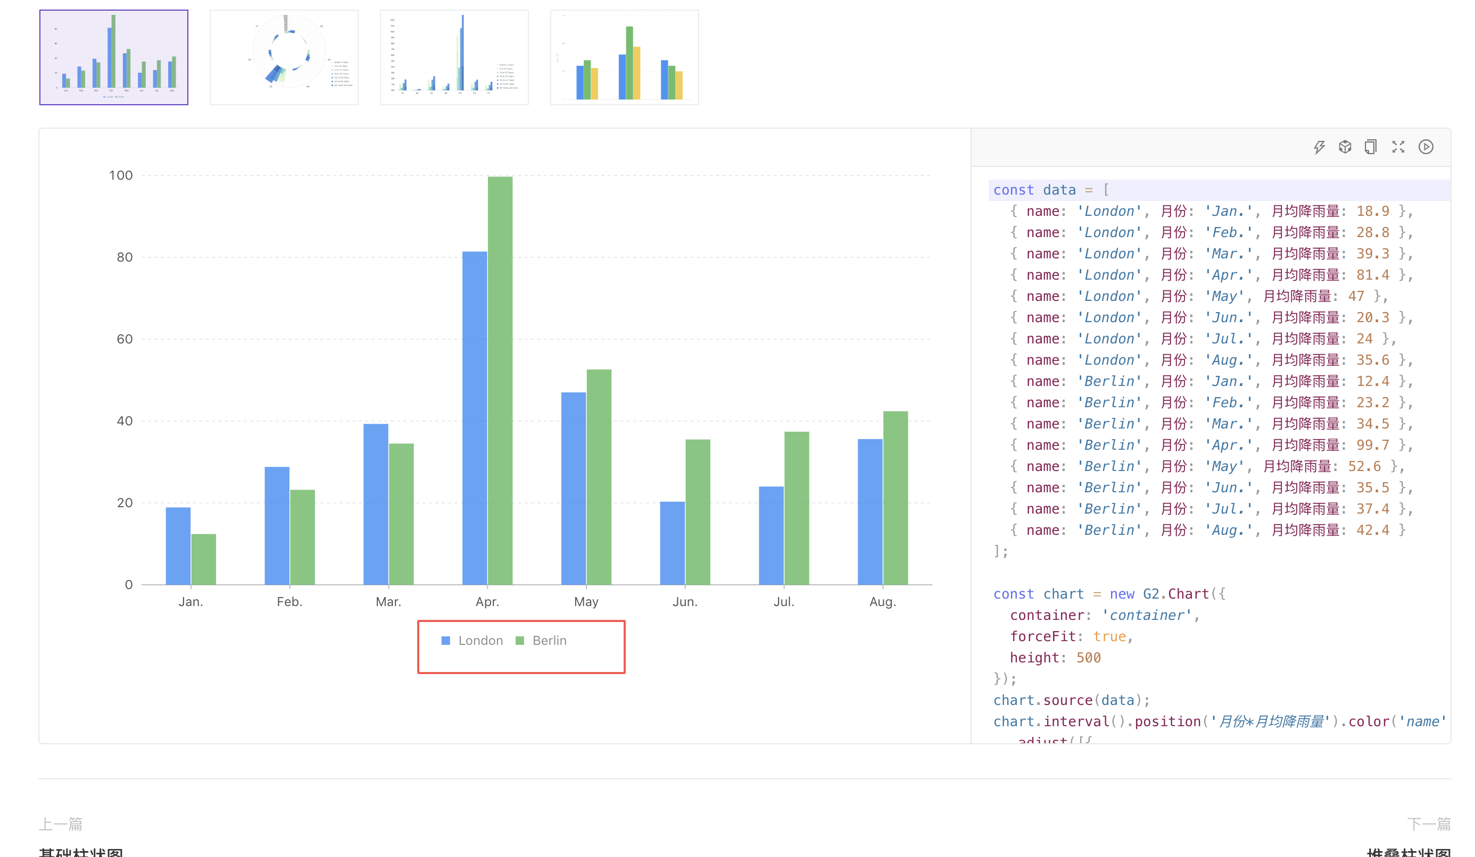This screenshot has width=1475, height=857.
Task: Open the example in CodeSandbox via cube icon
Action: 1345,147
